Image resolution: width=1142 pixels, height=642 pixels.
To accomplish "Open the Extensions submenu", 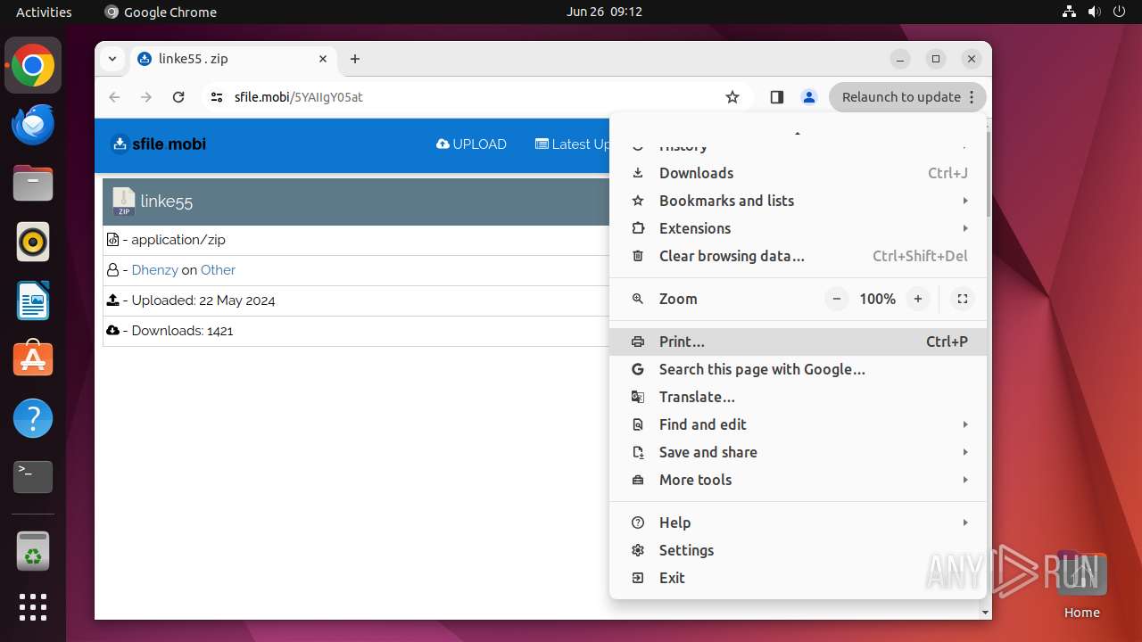I will click(x=799, y=228).
